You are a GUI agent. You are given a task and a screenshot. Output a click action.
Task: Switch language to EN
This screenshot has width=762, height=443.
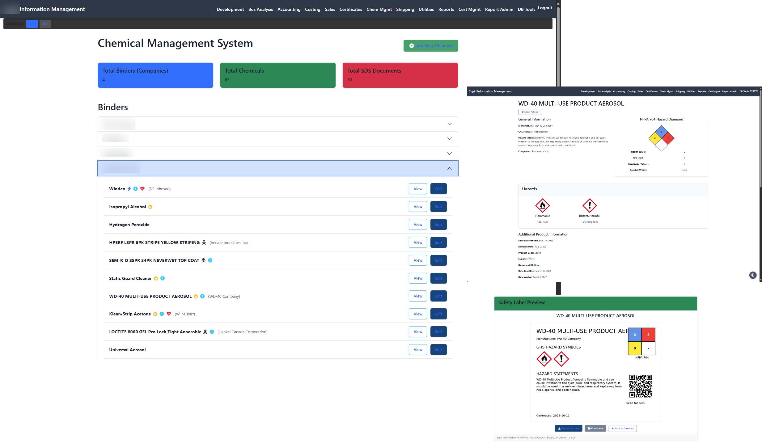pyautogui.click(x=32, y=23)
